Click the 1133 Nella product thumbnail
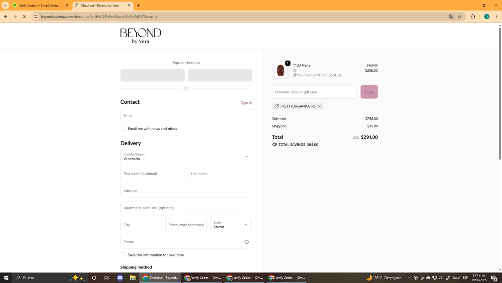Image resolution: width=502 pixels, height=283 pixels. pos(281,70)
